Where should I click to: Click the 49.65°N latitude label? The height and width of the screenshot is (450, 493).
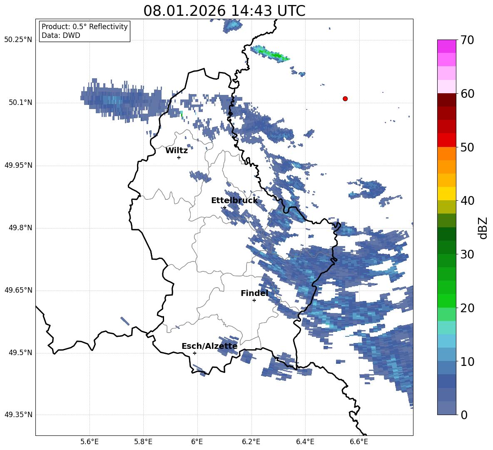coord(18,290)
